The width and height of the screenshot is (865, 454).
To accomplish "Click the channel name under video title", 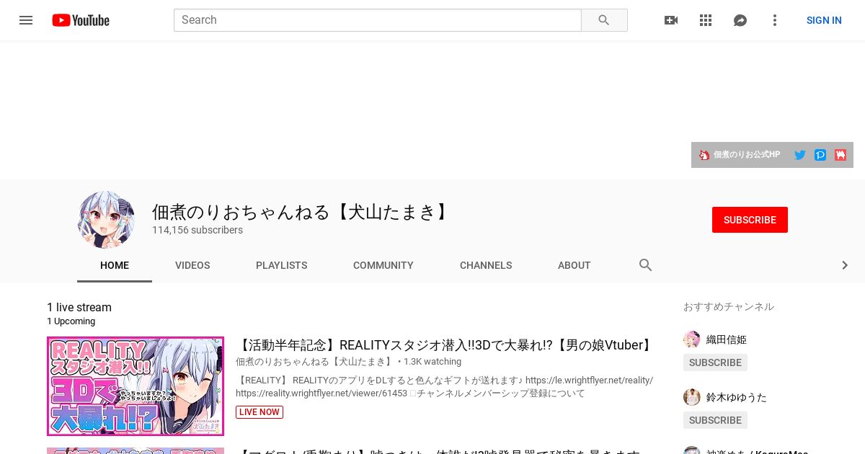I will [x=315, y=362].
